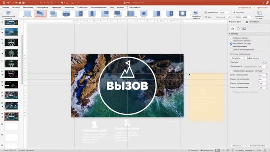Select the Cover transition (Наплыв)

click(x=170, y=14)
